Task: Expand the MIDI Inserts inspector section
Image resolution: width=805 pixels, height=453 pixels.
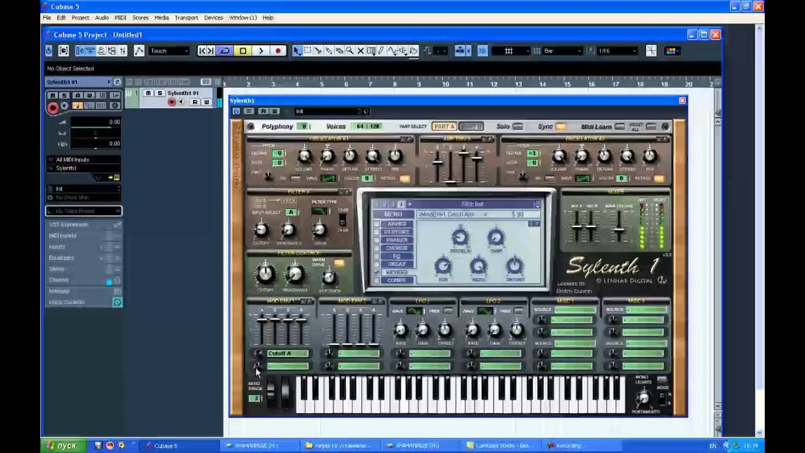Action: (83, 236)
